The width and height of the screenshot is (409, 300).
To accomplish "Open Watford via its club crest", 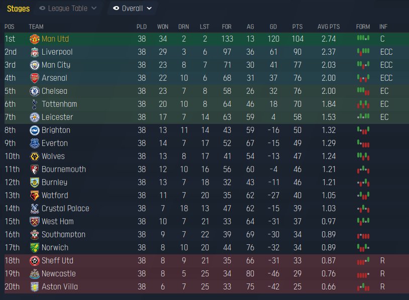I will pyautogui.click(x=35, y=195).
